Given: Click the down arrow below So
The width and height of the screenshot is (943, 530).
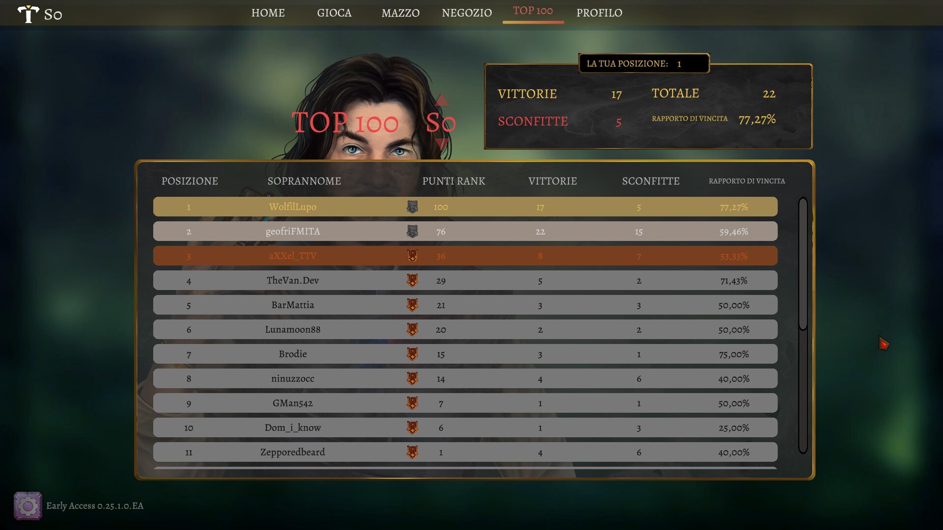Looking at the screenshot, I should point(442,144).
